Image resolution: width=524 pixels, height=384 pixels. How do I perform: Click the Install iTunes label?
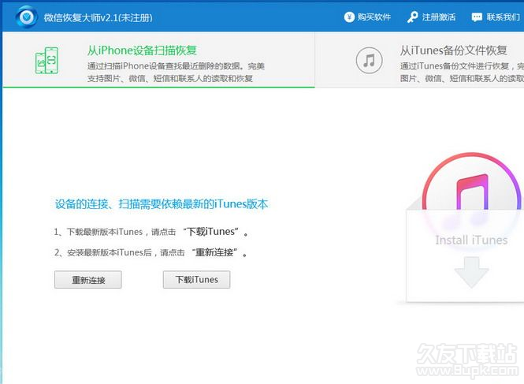tap(471, 240)
